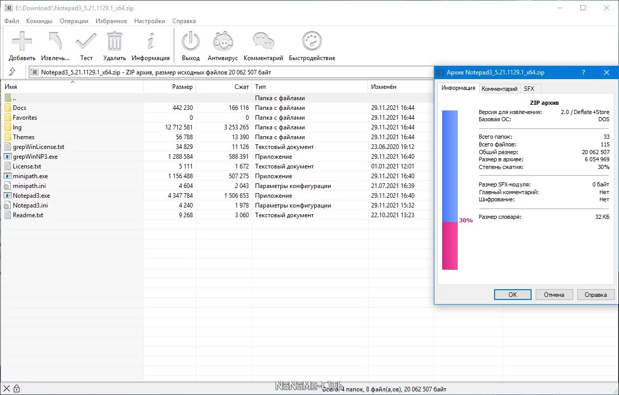Open the Комментарий speech bubble icon
The height and width of the screenshot is (395, 619).
tap(263, 41)
